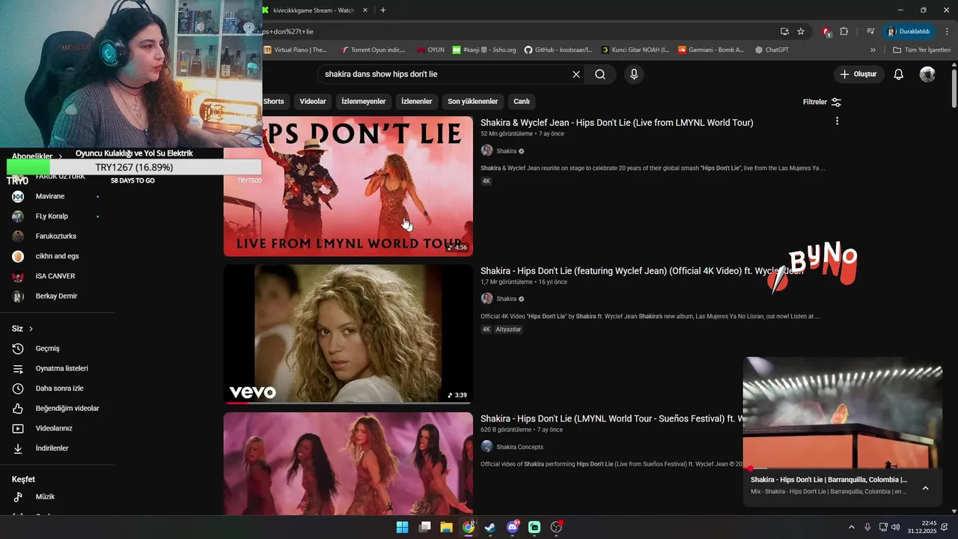Show hidden system tray icons

tap(851, 527)
